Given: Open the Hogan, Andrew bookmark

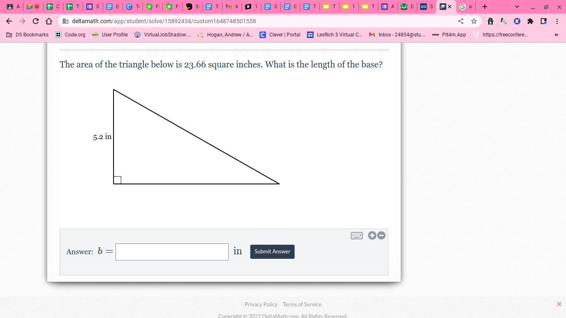Looking at the screenshot, I should point(225,35).
